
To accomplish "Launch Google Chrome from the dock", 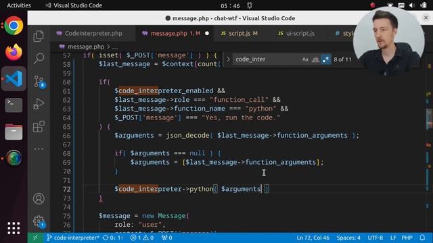I will (14, 26).
